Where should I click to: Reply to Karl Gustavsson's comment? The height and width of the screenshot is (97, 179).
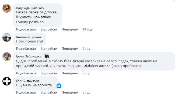click(49, 92)
